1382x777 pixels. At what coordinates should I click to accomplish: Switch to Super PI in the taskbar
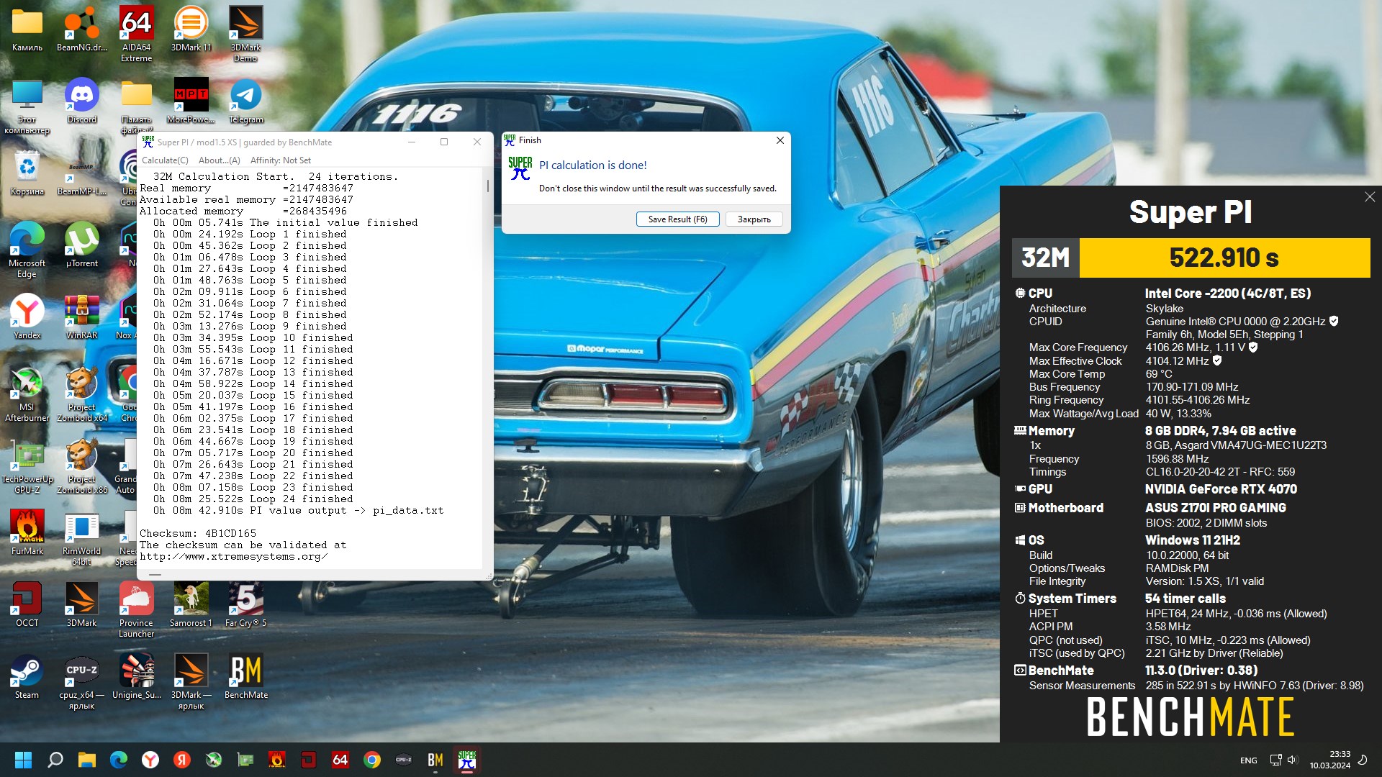(x=467, y=760)
